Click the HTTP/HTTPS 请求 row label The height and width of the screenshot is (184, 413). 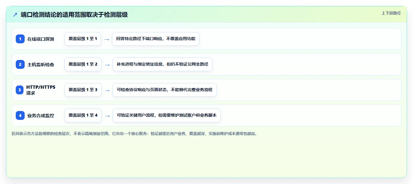coord(41,90)
